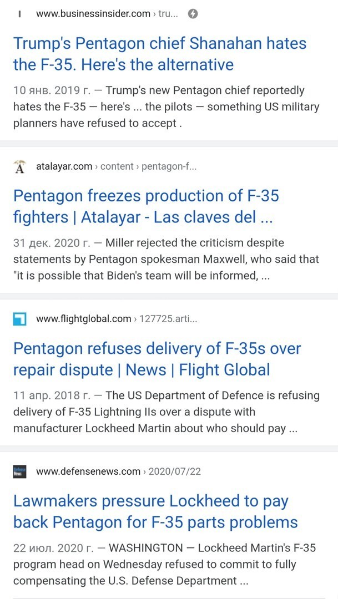This screenshot has width=338, height=599.
Task: Open 'Trump's Pentagon chief Shanahan hates the F-35' article
Action: coord(160,54)
